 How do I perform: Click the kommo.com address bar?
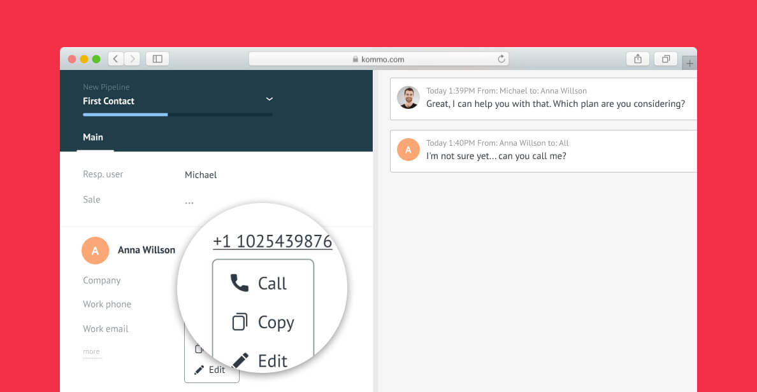[378, 59]
